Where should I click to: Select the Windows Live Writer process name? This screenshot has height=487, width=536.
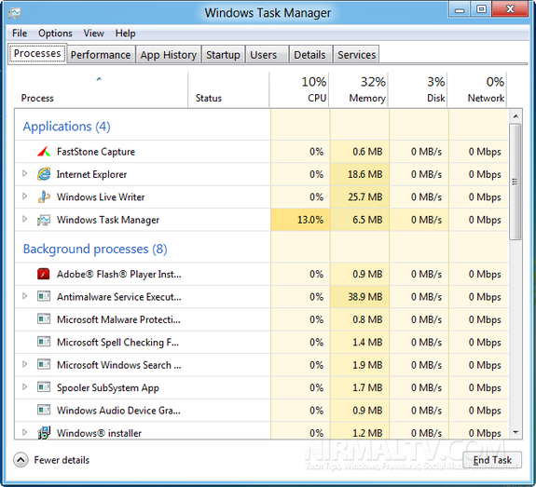[101, 196]
